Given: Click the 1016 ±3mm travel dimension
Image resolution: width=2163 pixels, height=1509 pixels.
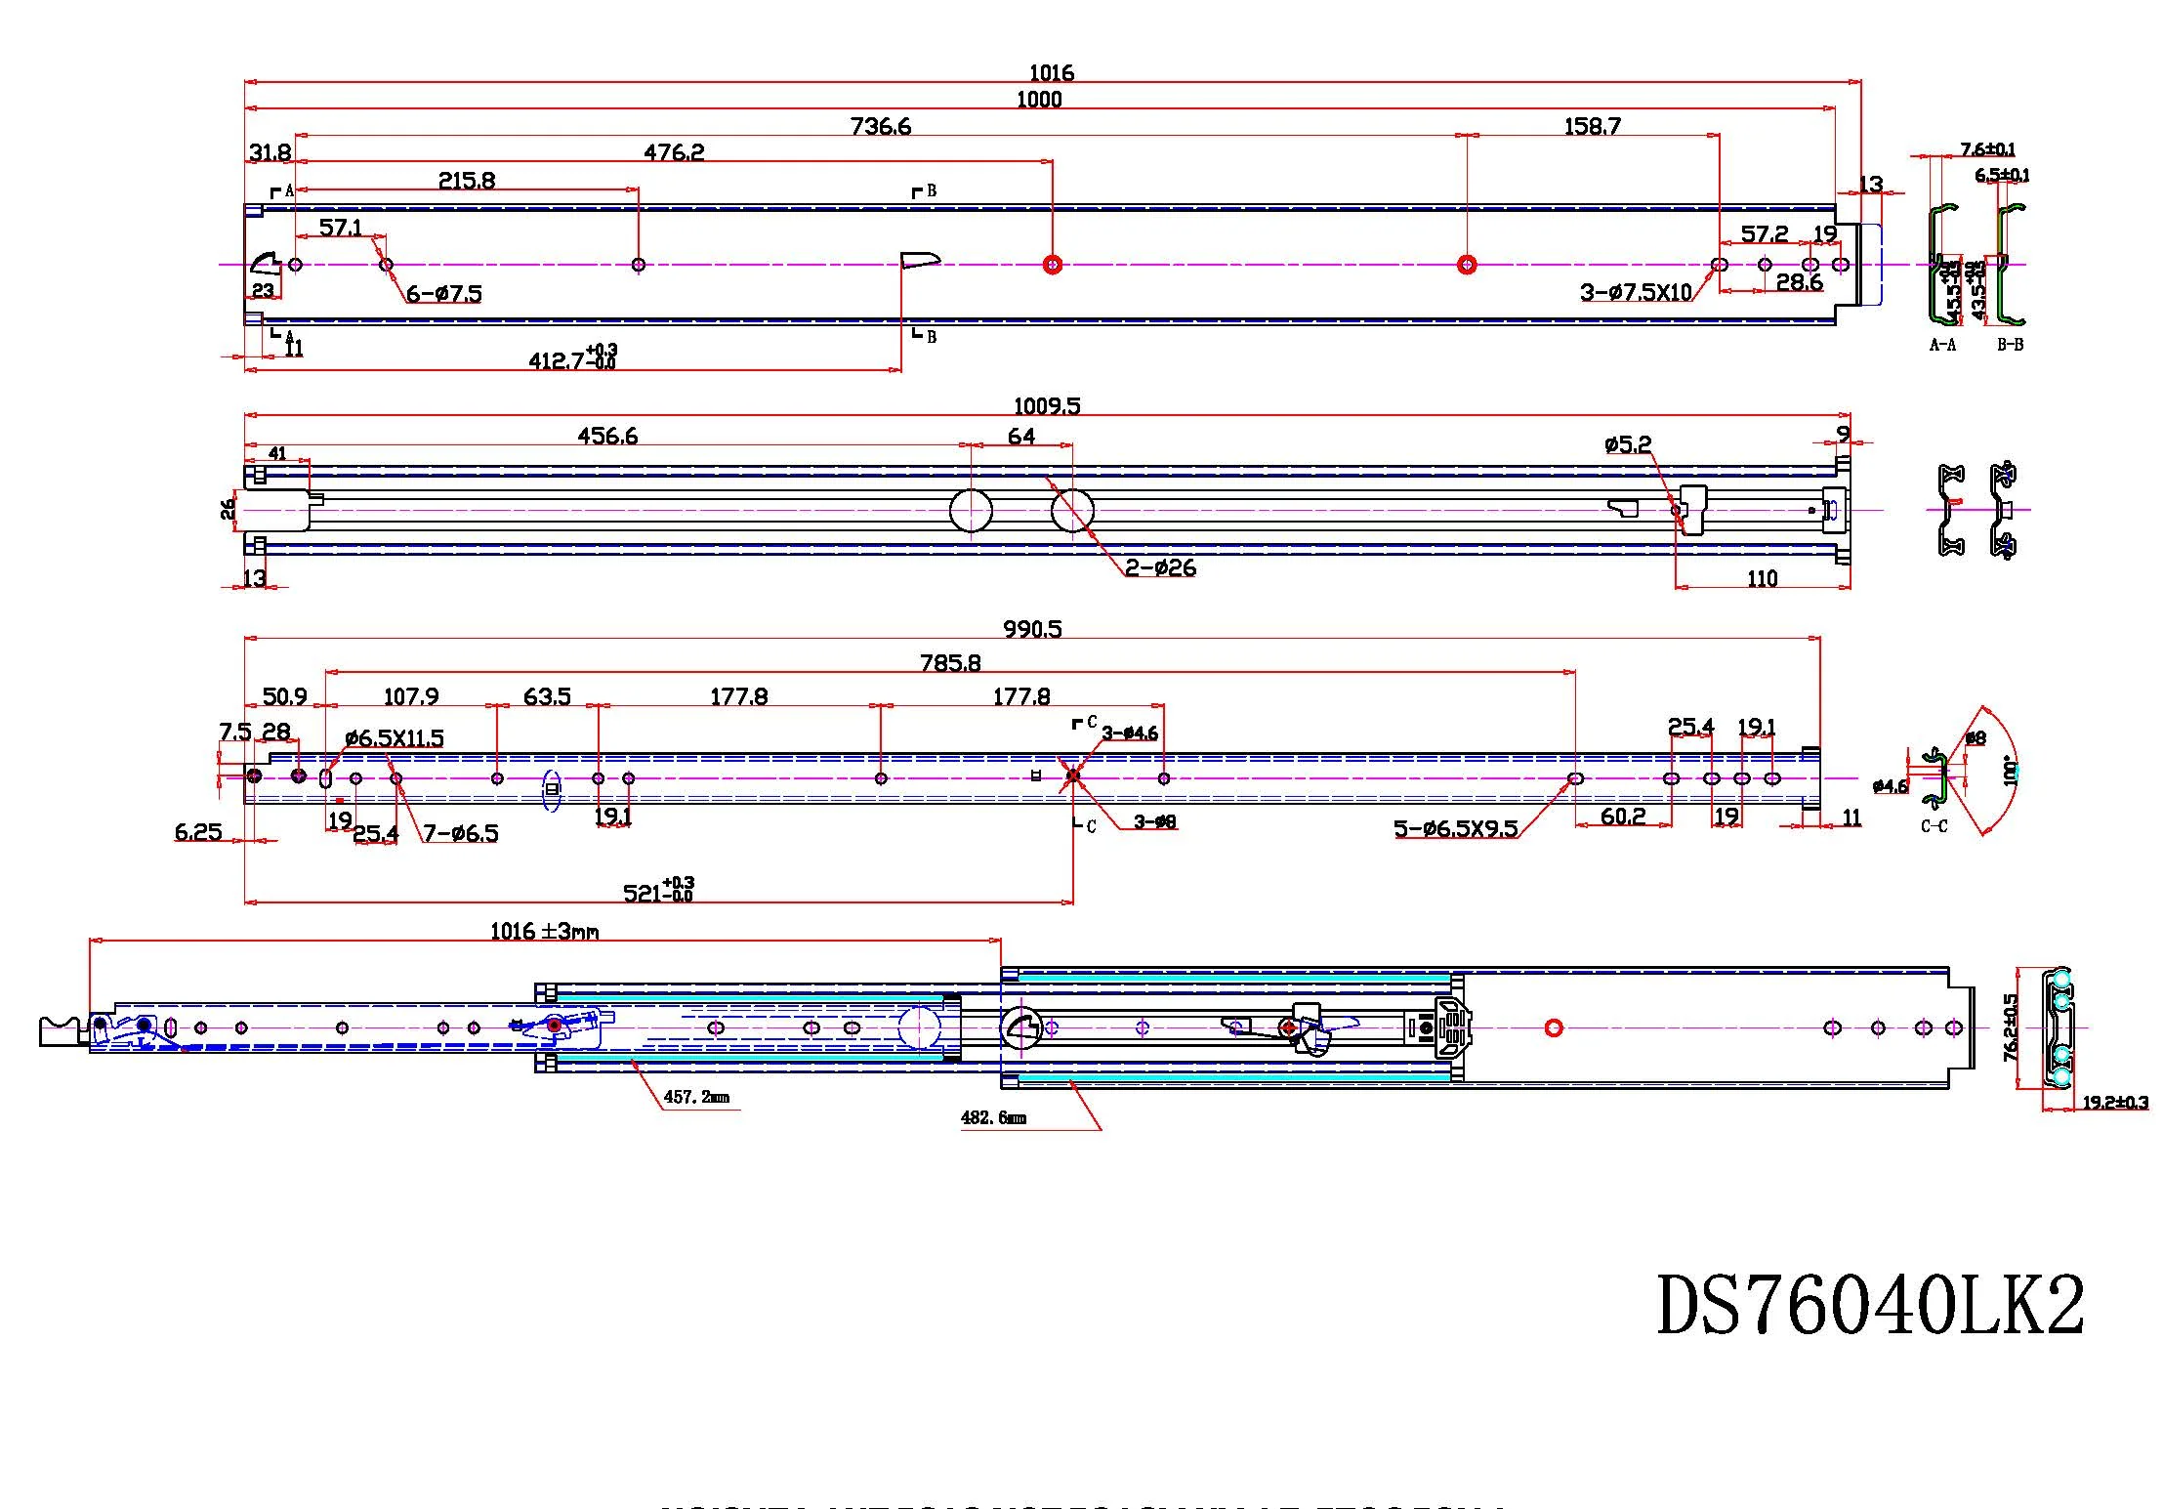Looking at the screenshot, I should [x=545, y=931].
